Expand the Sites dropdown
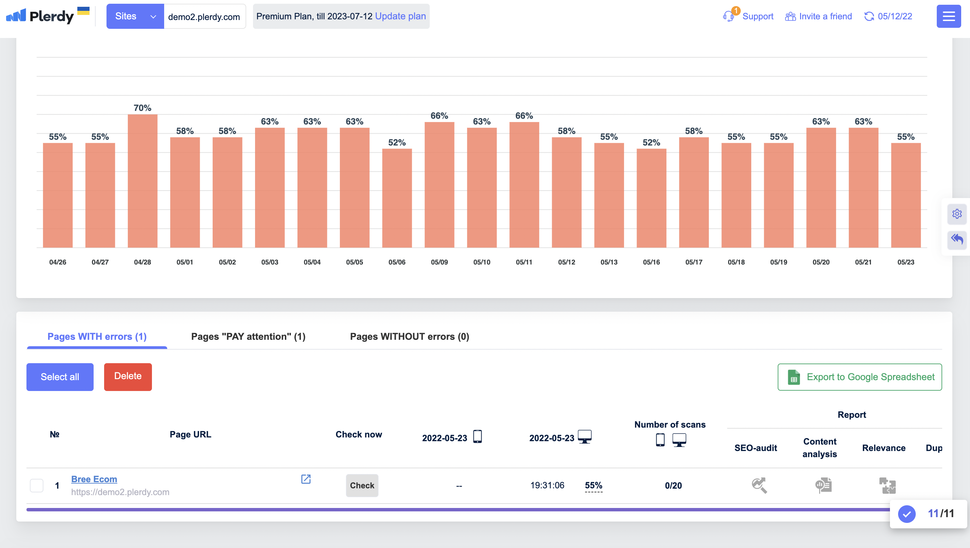The width and height of the screenshot is (970, 548). pyautogui.click(x=135, y=16)
